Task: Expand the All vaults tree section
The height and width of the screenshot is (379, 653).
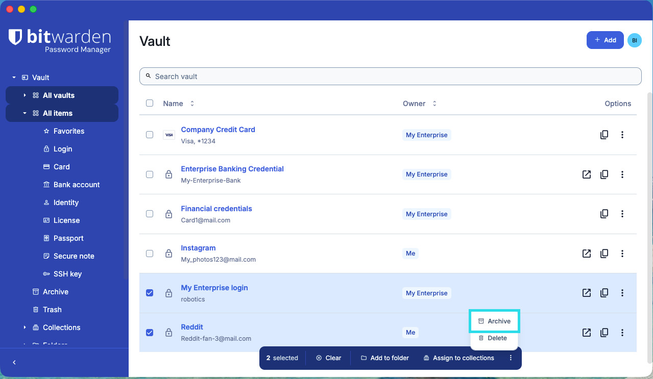Action: (x=25, y=95)
